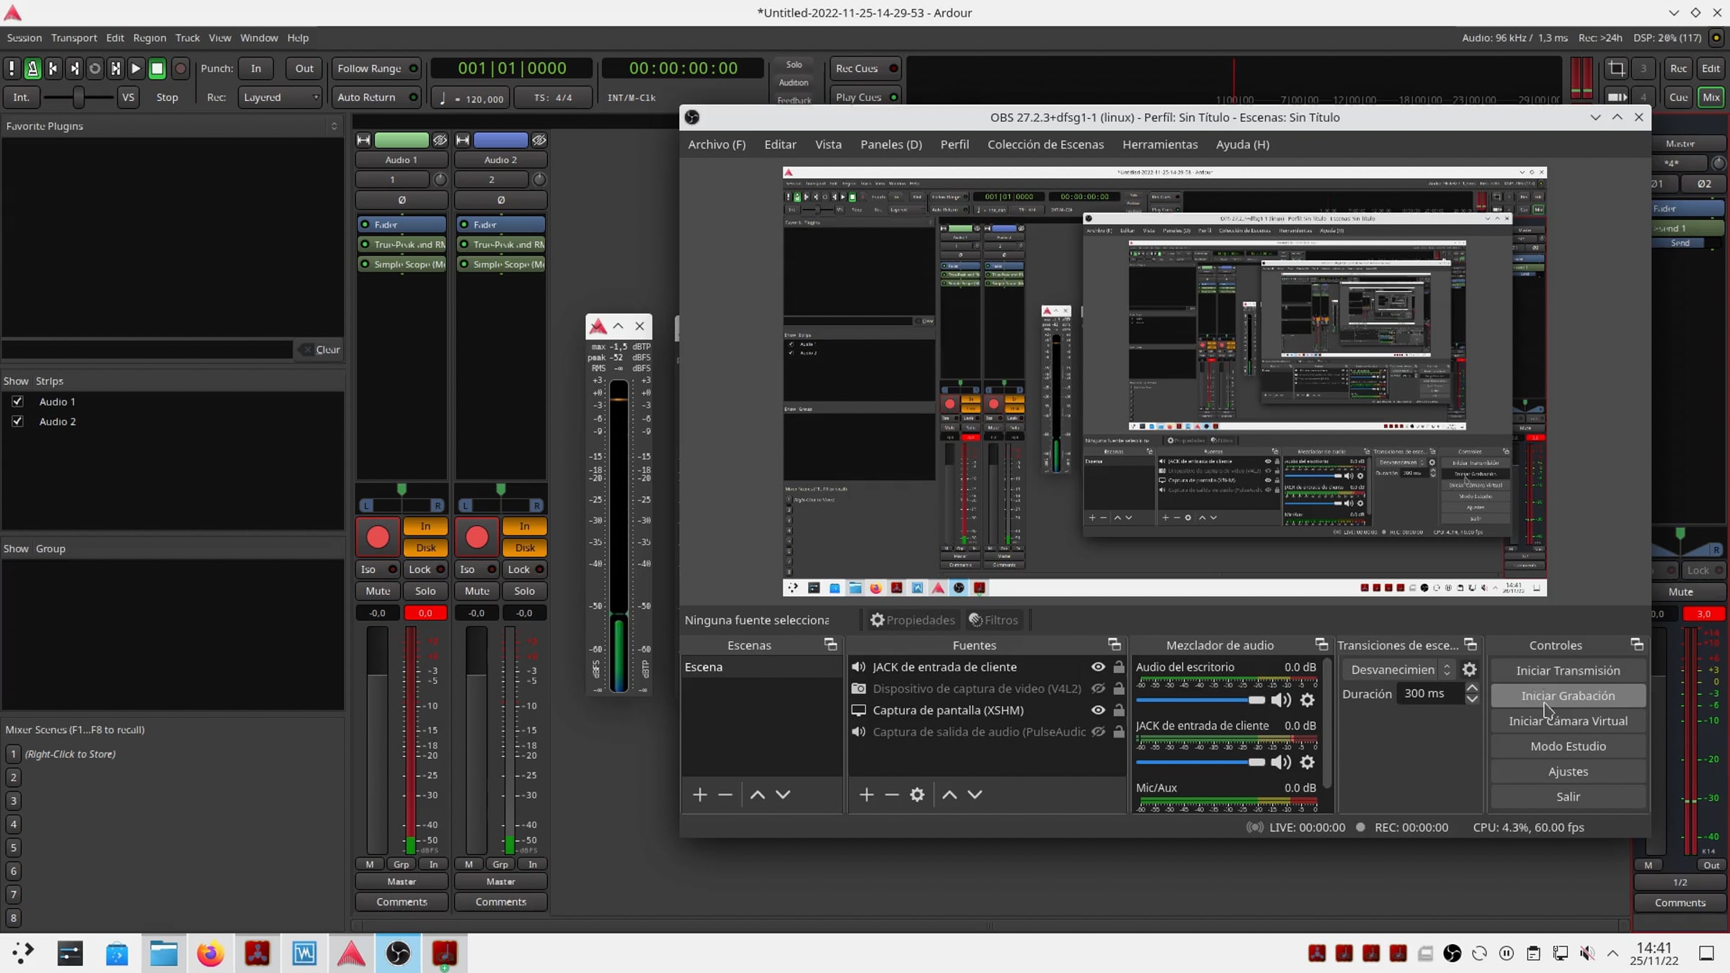Open Audio 1 input selector labeled 1
1730x973 pixels.
click(393, 179)
